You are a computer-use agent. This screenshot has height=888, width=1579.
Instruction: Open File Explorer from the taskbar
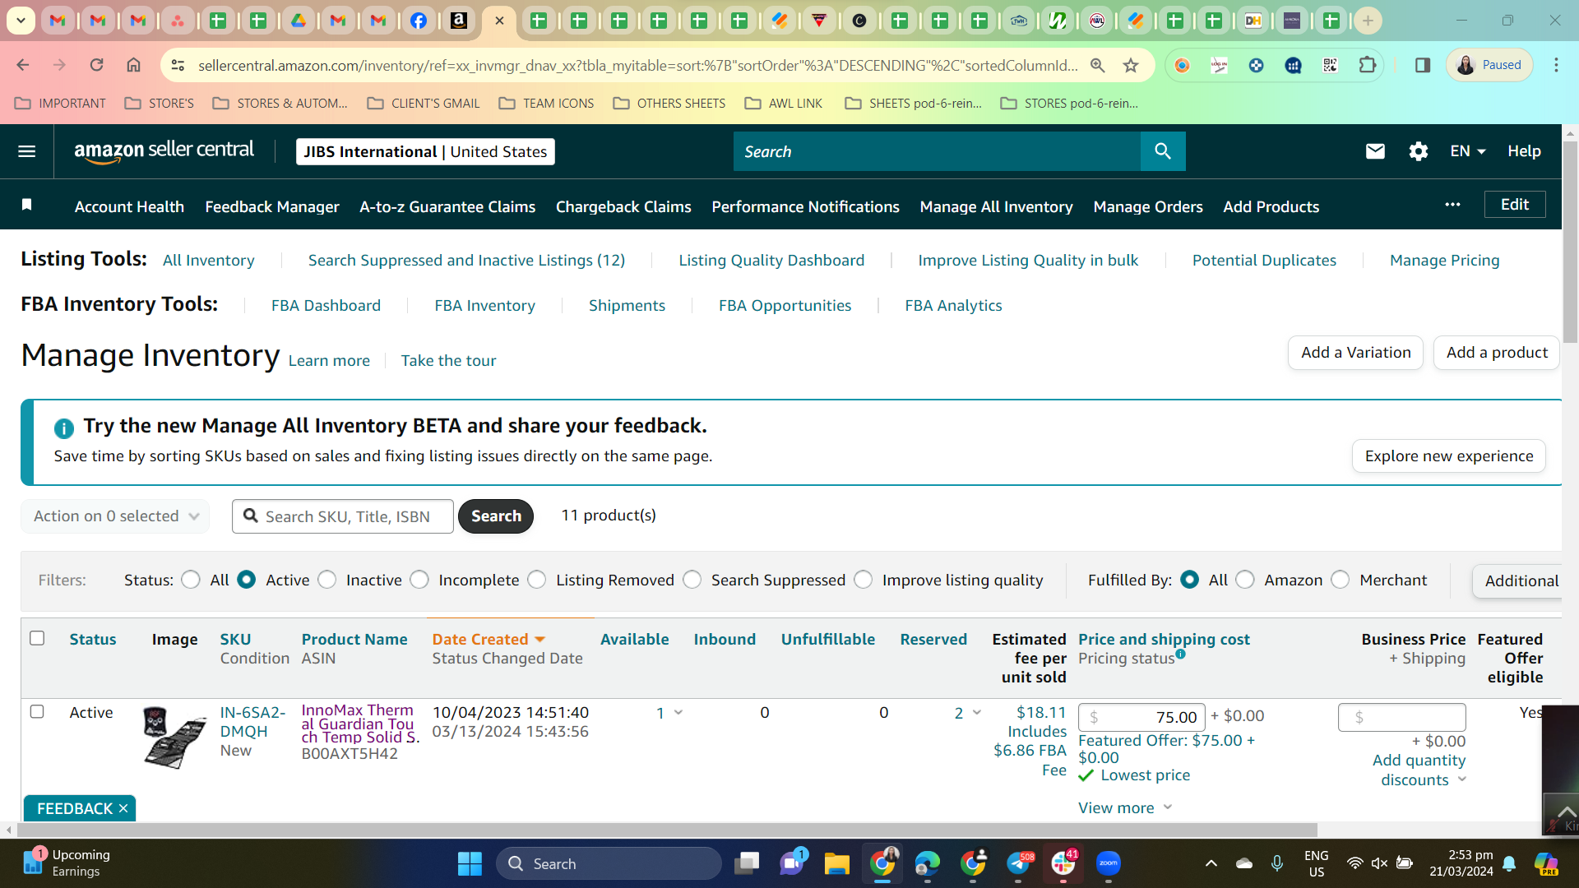[x=836, y=863]
